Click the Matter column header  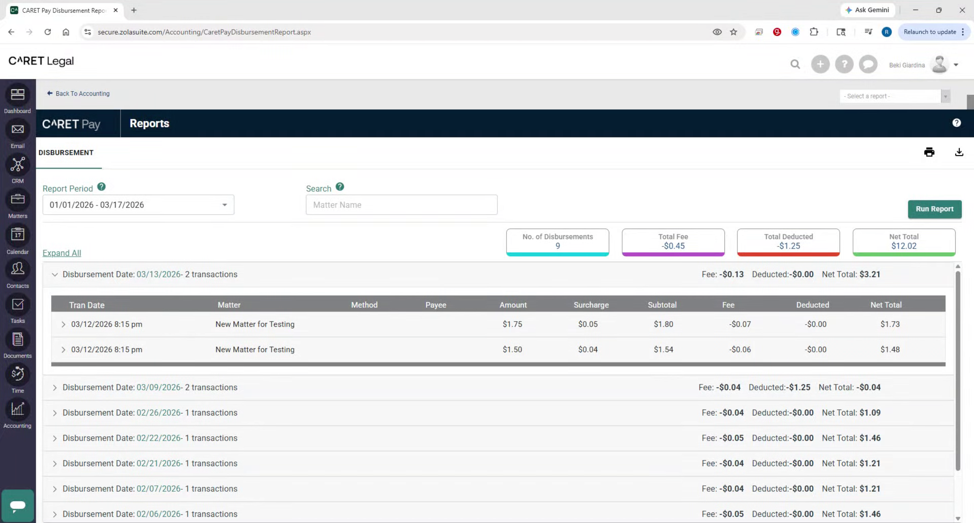point(229,305)
